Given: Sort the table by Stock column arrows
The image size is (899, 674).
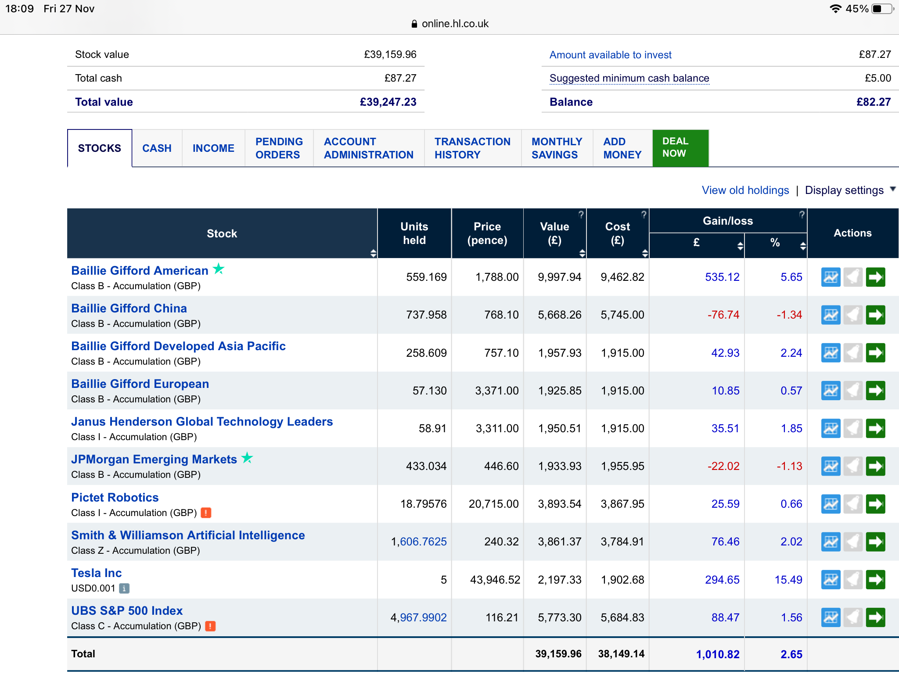Looking at the screenshot, I should (x=373, y=253).
